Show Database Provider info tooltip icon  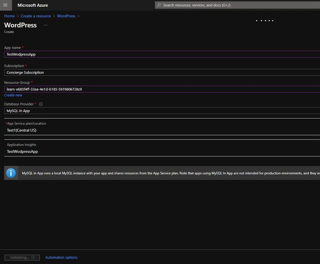coord(41,104)
